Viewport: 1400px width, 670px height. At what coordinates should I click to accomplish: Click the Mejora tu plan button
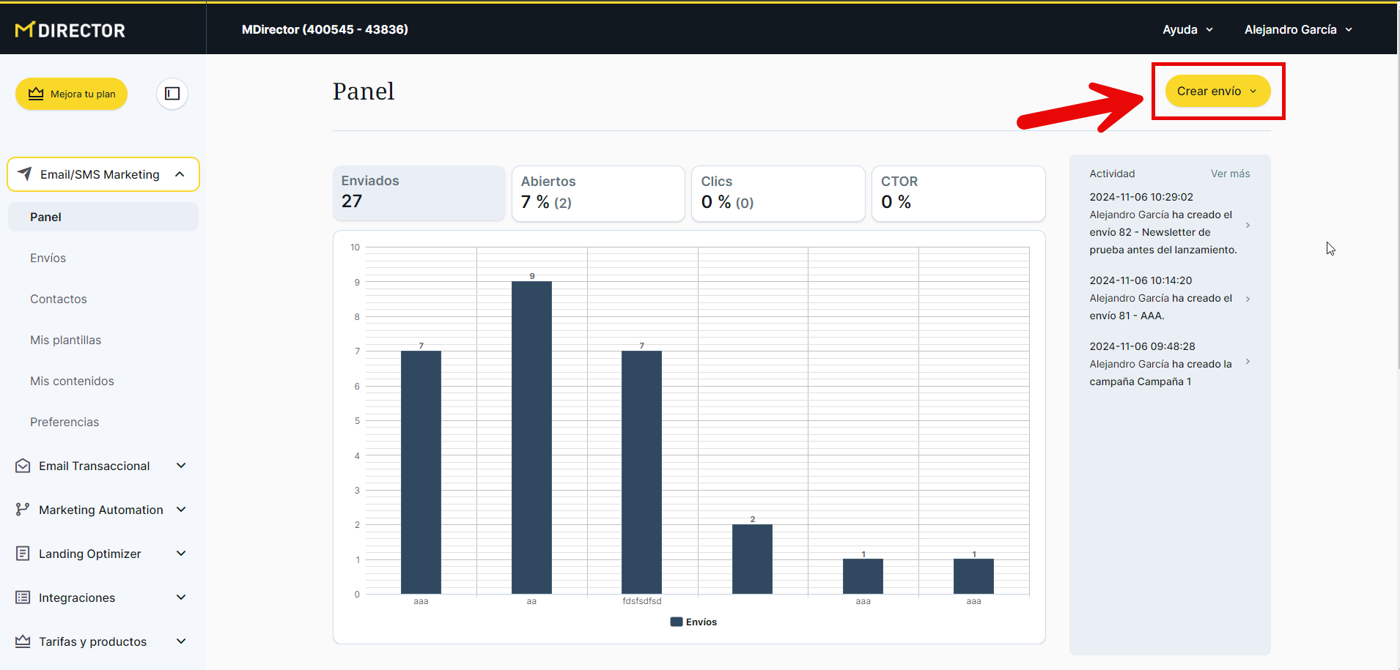click(x=71, y=94)
